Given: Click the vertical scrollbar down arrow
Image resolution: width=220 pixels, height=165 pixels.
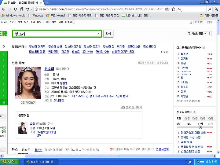Looking at the screenshot, I should tap(218, 152).
